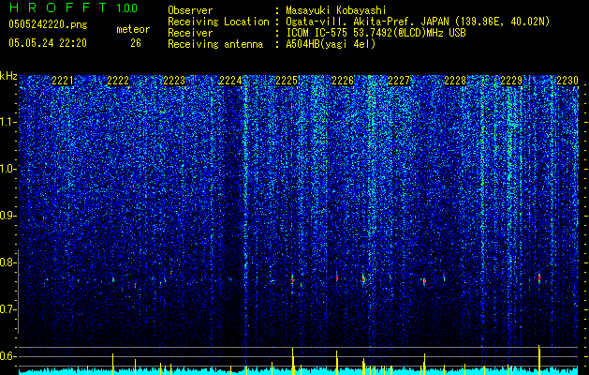Select the file name 0505242220.png
The image size is (589, 375).
48,24
